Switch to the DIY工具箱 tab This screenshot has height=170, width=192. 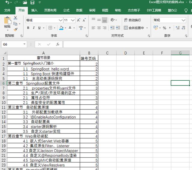coord(154,10)
